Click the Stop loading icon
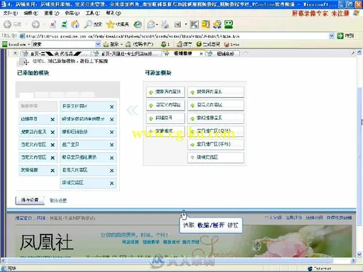Image resolution: width=363 pixels, height=272 pixels. [53, 24]
